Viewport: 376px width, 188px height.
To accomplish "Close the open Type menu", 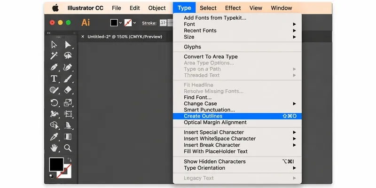I will 184,8.
